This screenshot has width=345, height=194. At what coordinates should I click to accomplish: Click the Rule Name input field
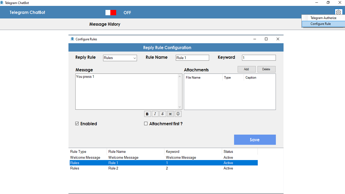[x=192, y=58]
